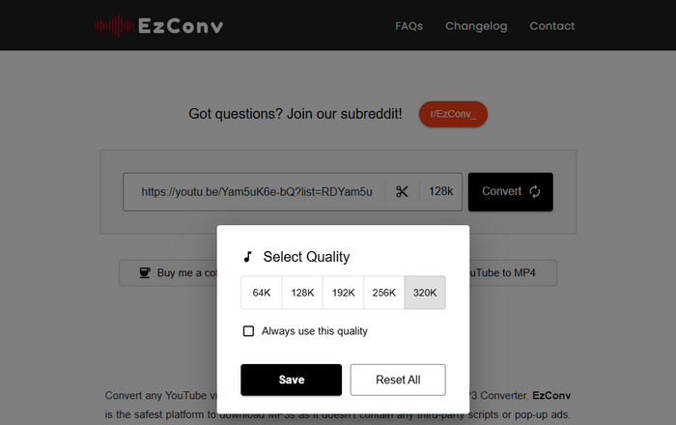The width and height of the screenshot is (676, 425).
Task: Click the EzConv waveform logo icon
Action: point(117,25)
